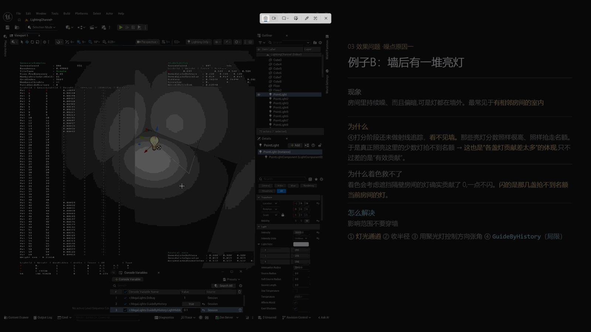Image resolution: width=591 pixels, height=332 pixels.
Task: Click the Intensity value field
Action: coord(301,233)
